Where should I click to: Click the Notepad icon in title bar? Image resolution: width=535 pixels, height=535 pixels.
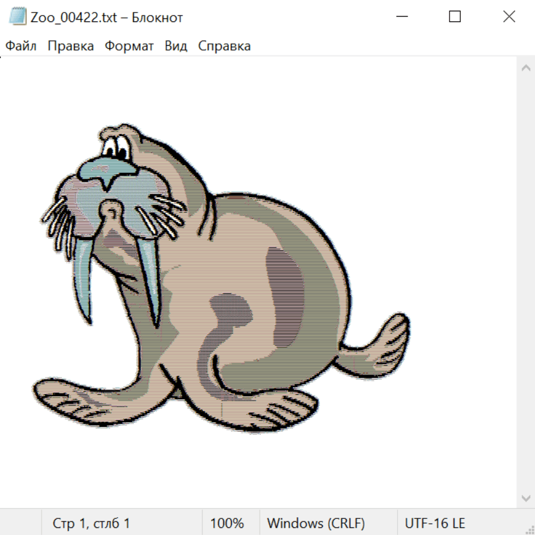pos(18,17)
